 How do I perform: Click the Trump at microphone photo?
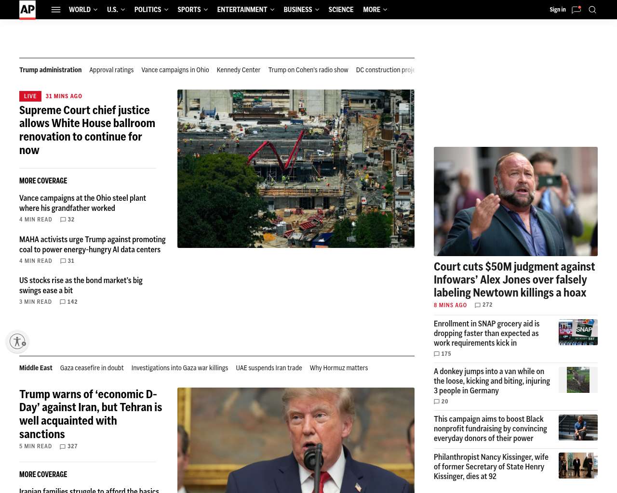pos(296,440)
